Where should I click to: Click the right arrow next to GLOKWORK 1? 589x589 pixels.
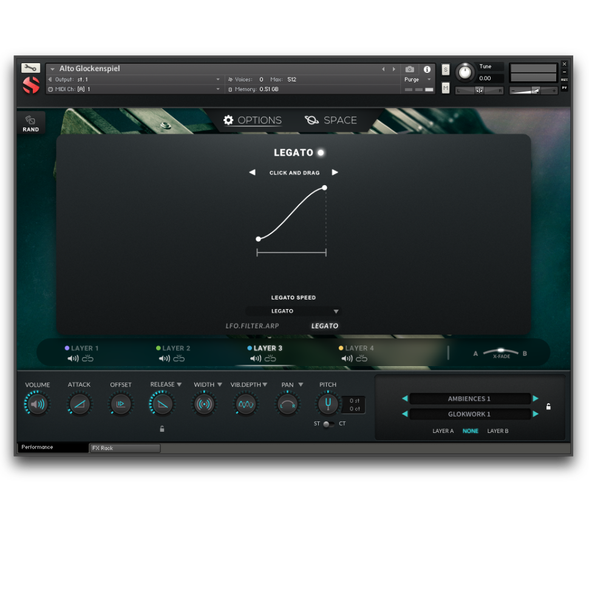coord(536,414)
